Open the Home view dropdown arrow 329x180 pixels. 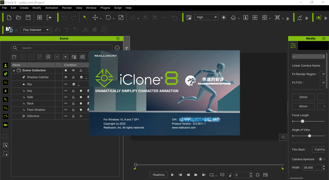(x=239, y=19)
